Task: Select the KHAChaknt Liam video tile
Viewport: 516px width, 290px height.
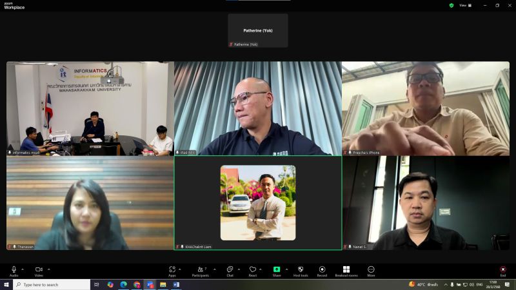Action: tap(258, 203)
